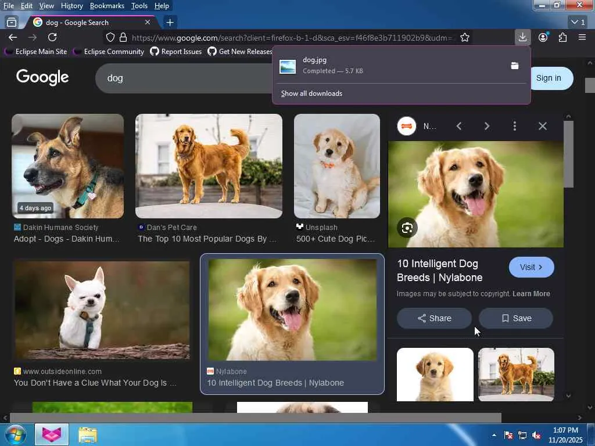Open Firefox account profile icon
Viewport: 595px width, 446px height.
pyautogui.click(x=543, y=37)
